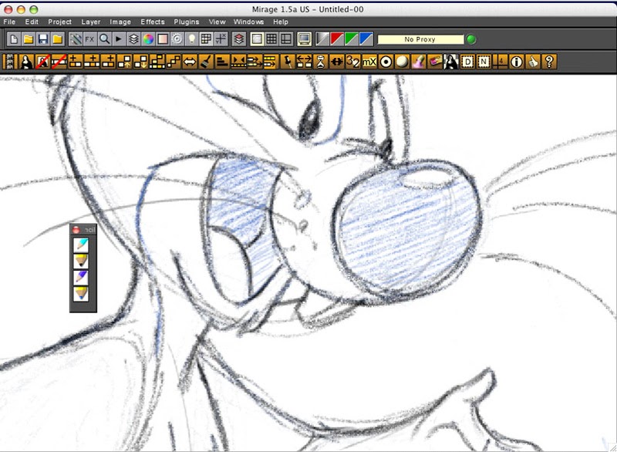Viewport: 617px width, 452px height.
Task: Open the rainbow color wheel picker
Action: click(x=148, y=39)
